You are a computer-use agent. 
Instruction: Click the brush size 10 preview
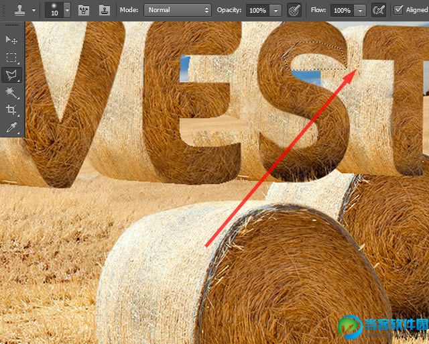[x=54, y=10]
